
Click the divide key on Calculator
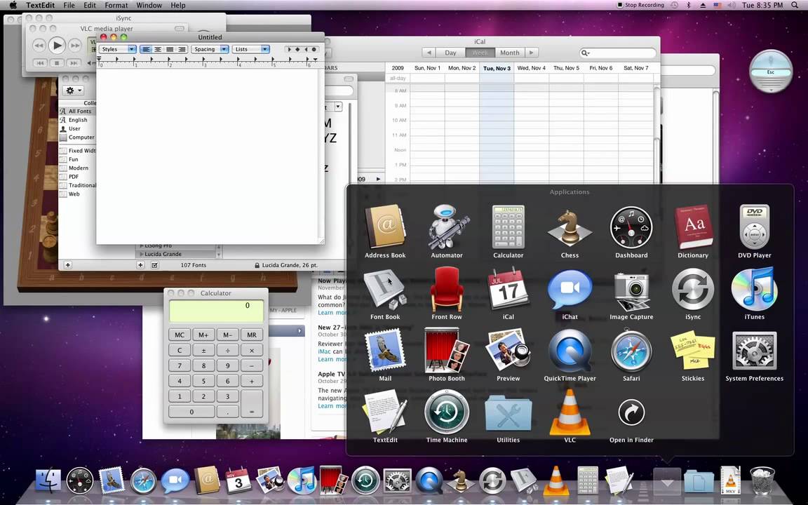[228, 350]
